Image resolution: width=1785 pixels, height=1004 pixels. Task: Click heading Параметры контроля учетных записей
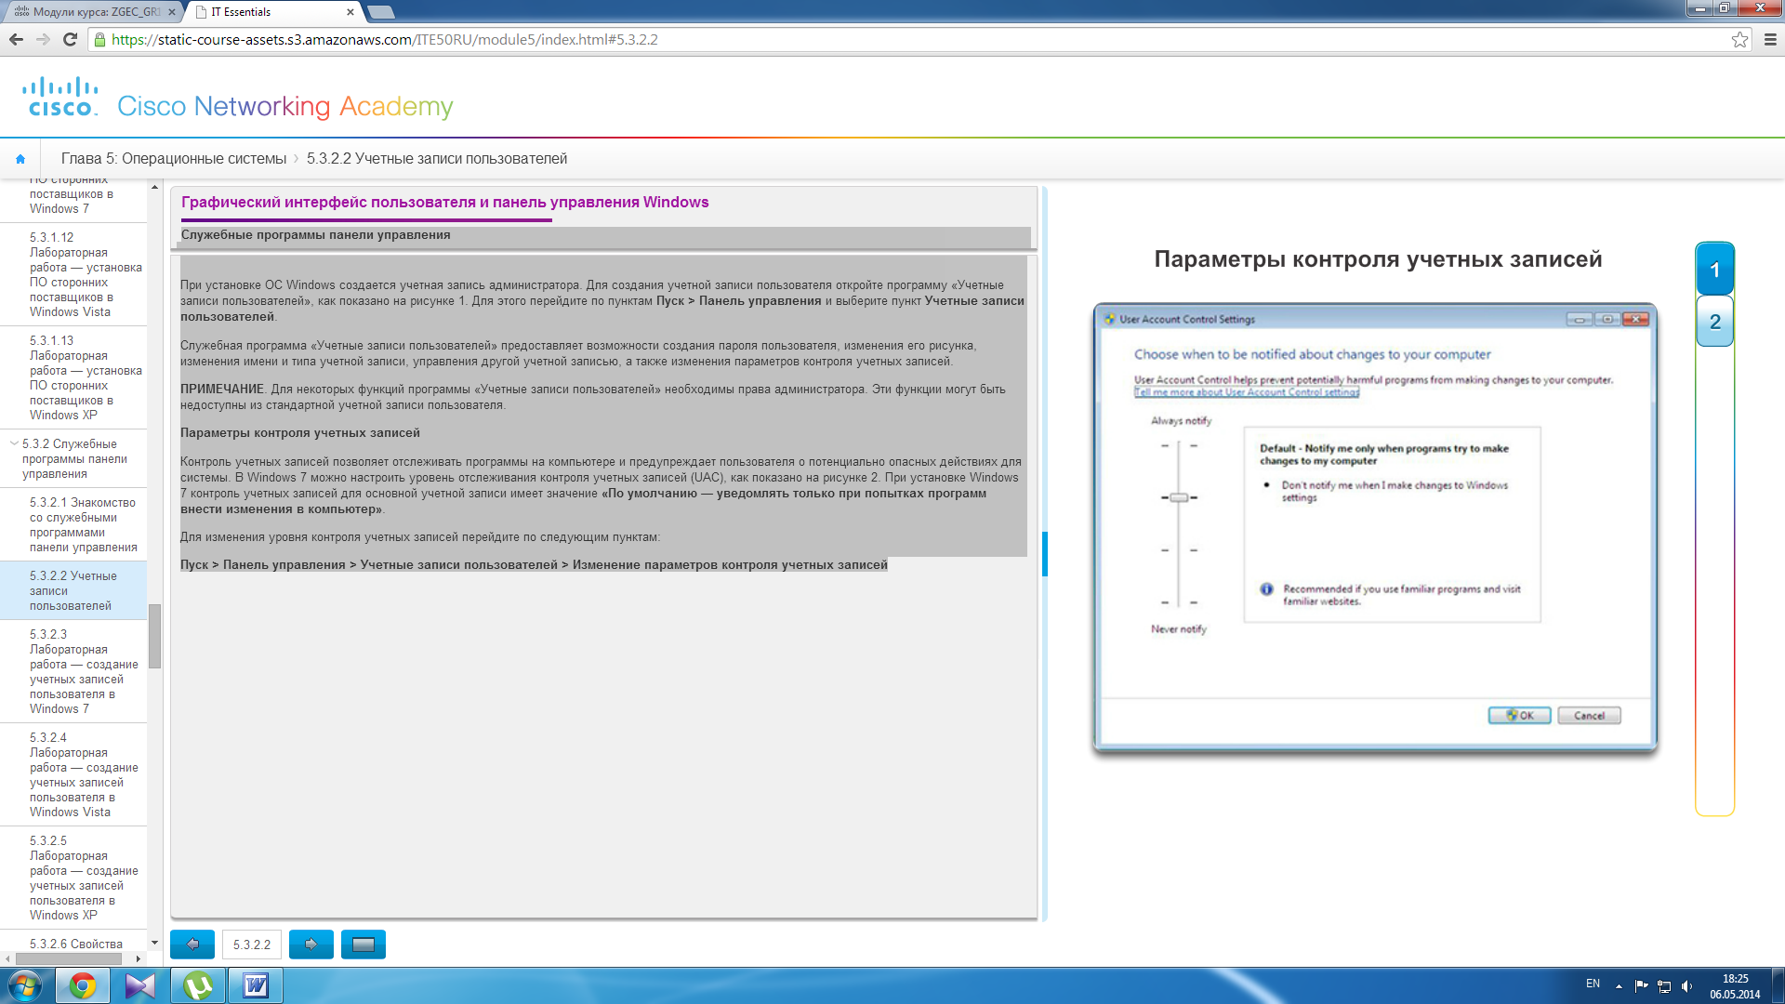pos(300,432)
